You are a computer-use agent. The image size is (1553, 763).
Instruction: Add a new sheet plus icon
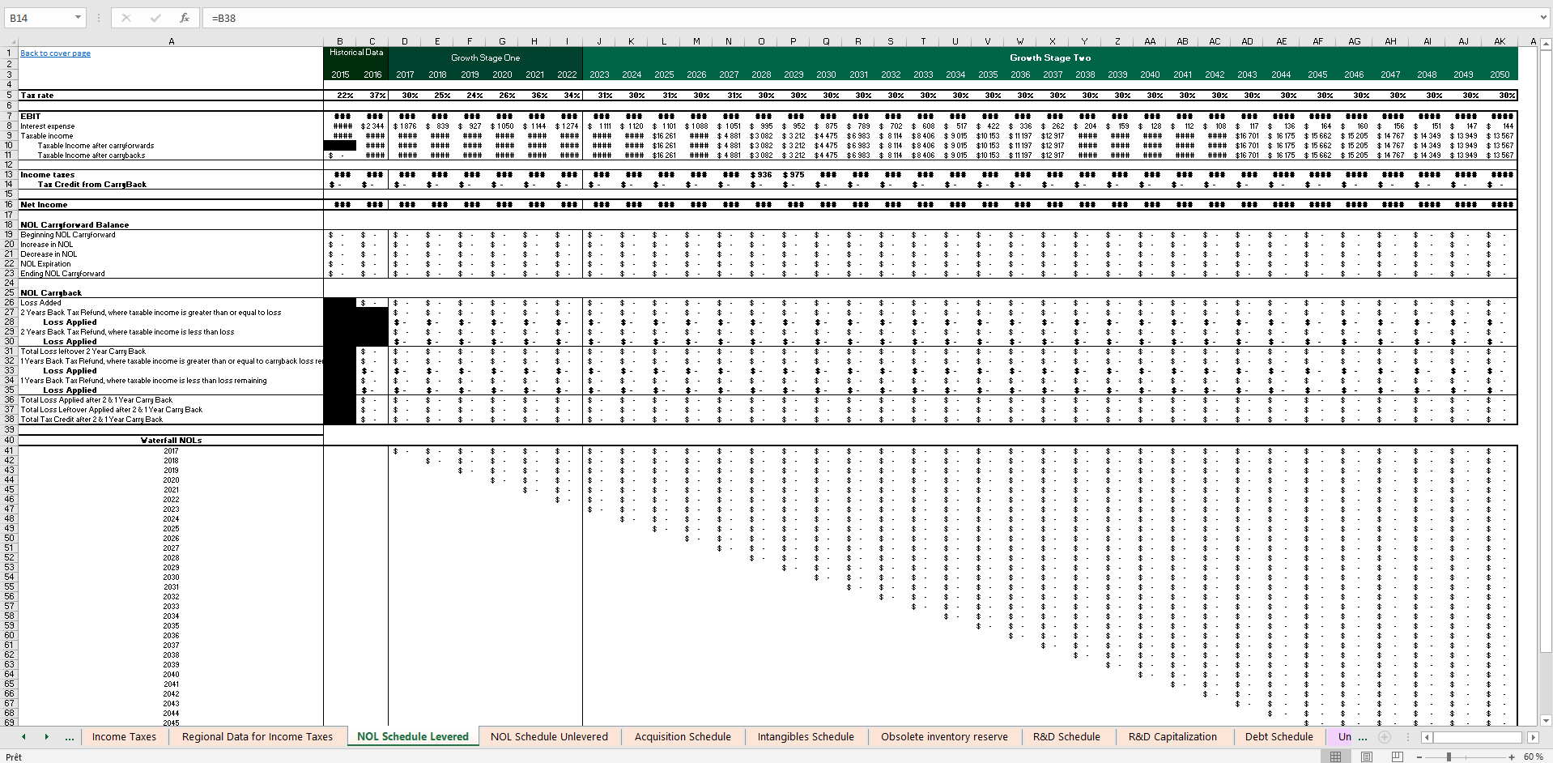[1385, 736]
